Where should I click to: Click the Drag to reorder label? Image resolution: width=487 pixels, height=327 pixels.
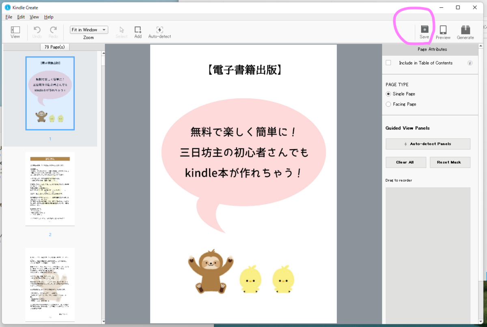point(399,180)
